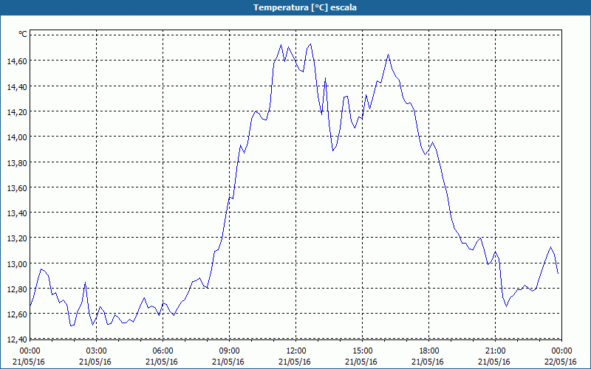Select the 21/05/16 date under 03:00

pyautogui.click(x=95, y=362)
